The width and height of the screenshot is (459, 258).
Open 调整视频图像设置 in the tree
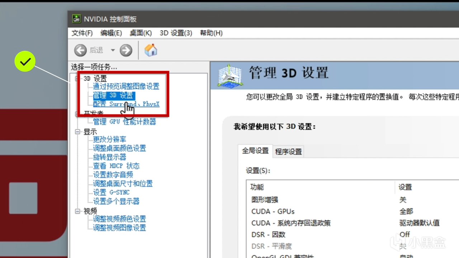pyautogui.click(x=119, y=228)
